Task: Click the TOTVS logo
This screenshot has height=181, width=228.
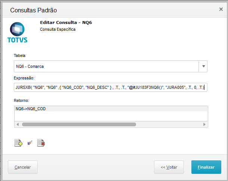Action: click(17, 33)
